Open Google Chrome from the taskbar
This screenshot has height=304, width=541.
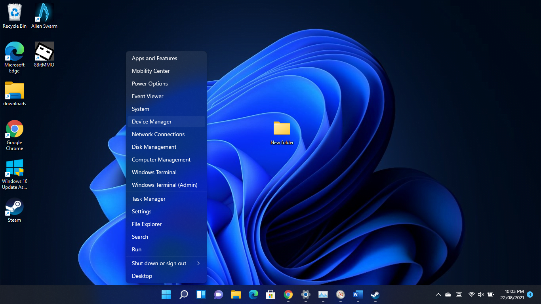pyautogui.click(x=288, y=294)
